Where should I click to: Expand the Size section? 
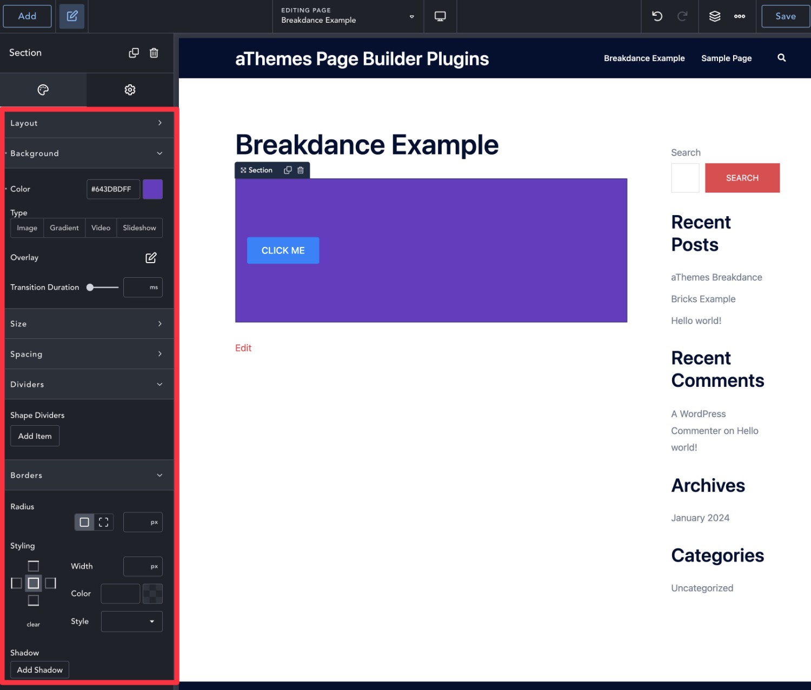89,324
